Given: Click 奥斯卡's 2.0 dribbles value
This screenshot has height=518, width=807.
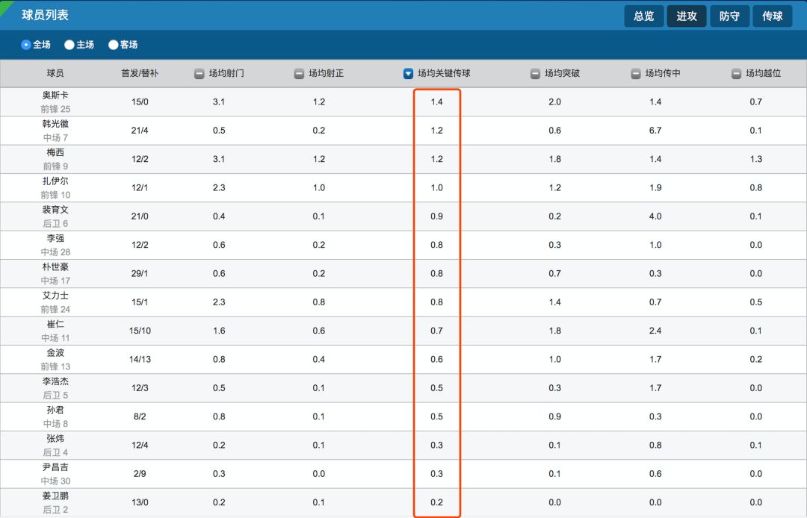Looking at the screenshot, I should click(x=554, y=102).
